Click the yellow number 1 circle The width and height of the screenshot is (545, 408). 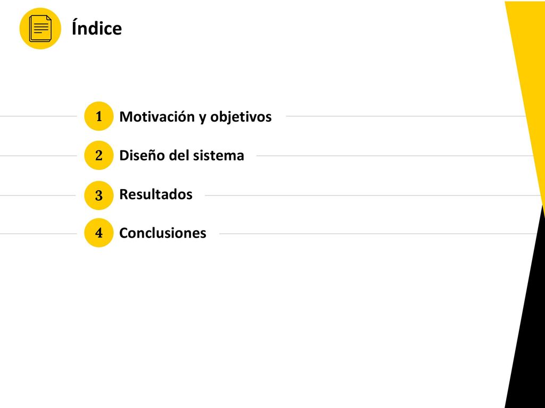98,116
